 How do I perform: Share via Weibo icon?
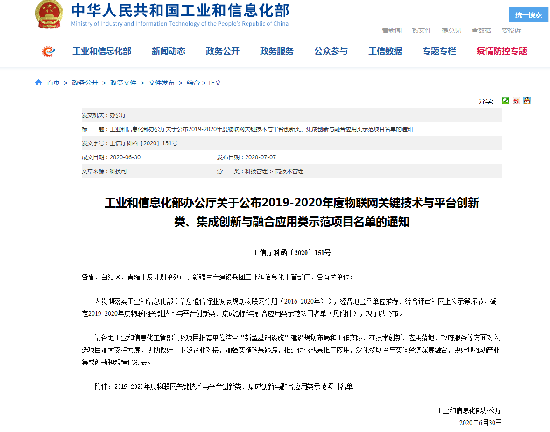click(516, 100)
